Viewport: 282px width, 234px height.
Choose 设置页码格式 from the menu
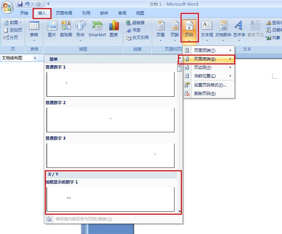204,84
